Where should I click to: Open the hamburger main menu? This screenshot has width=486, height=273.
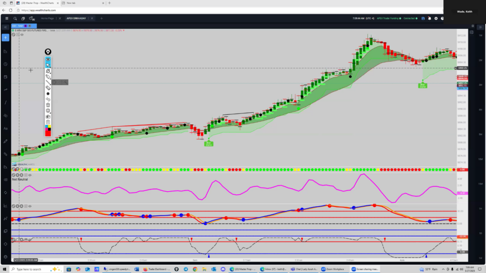click(7, 18)
